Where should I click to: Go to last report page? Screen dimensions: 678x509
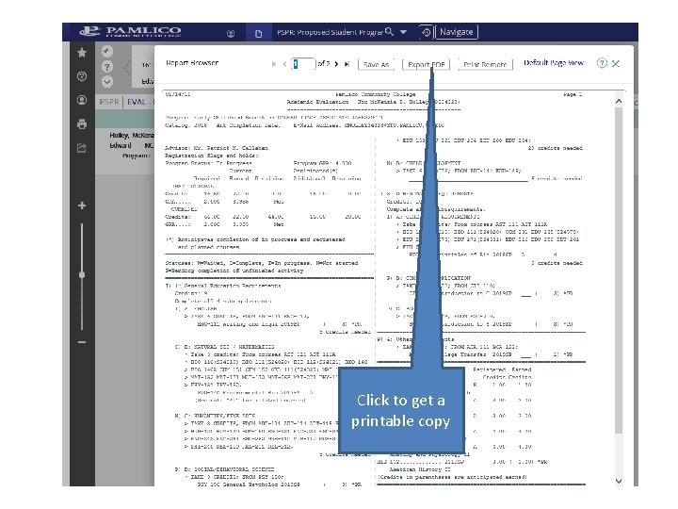[347, 64]
